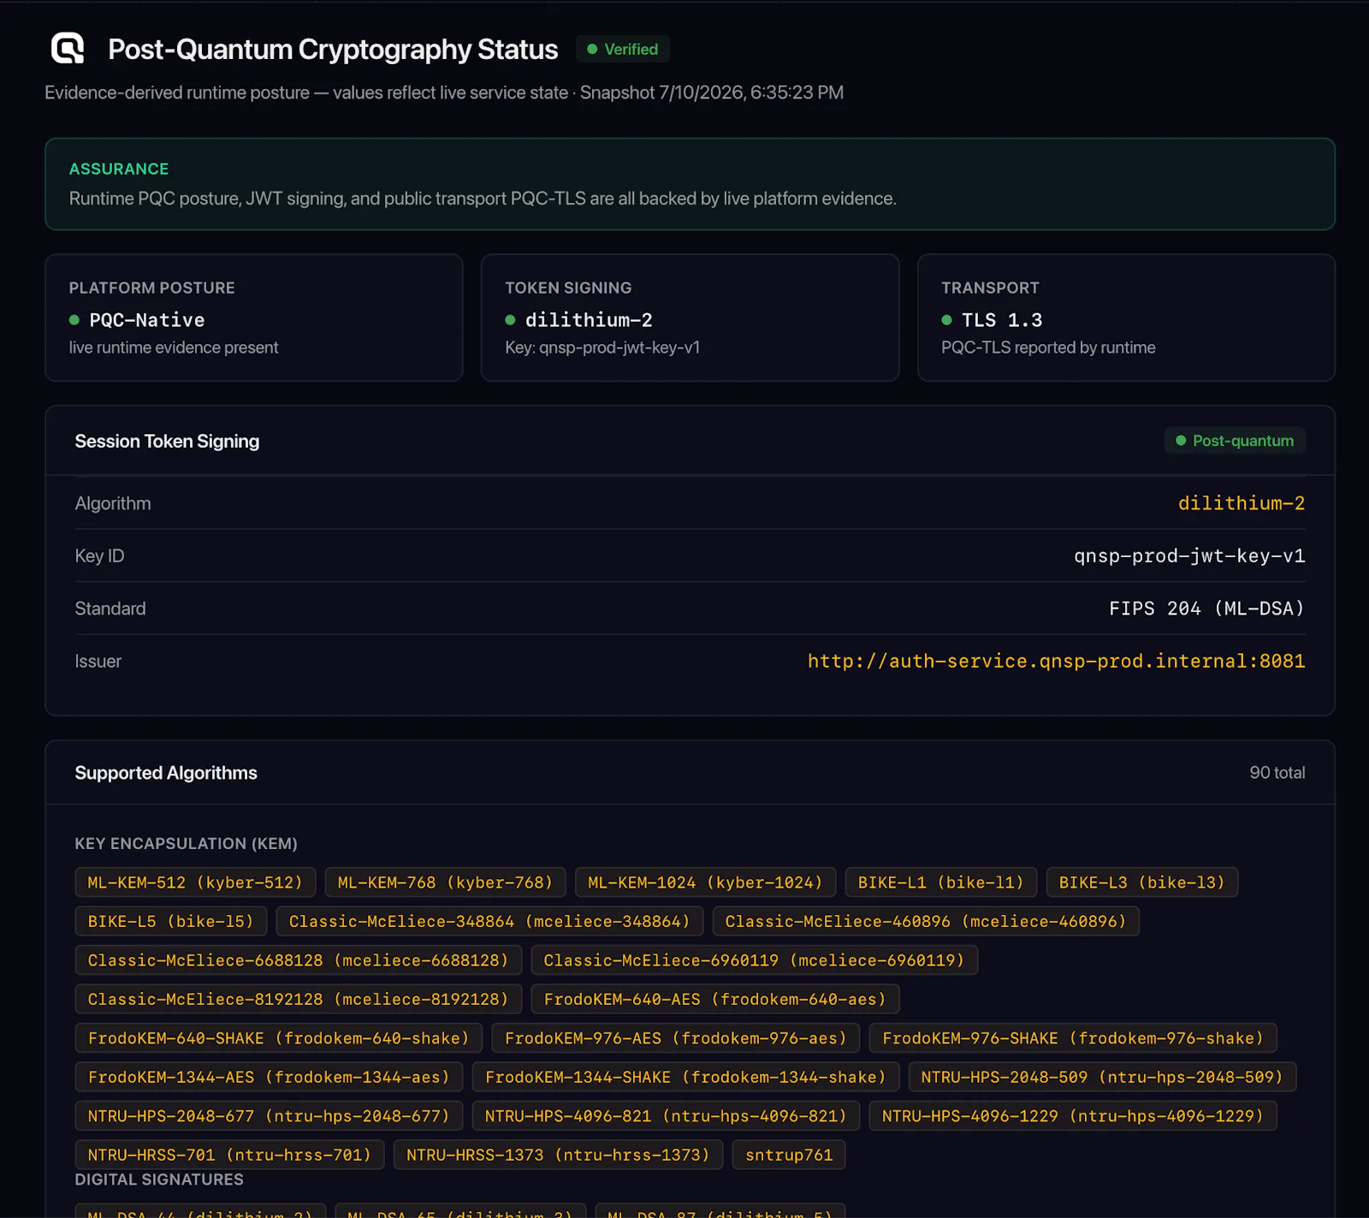
Task: Click the NTRU-HPS-2048-509 chip
Action: pyautogui.click(x=1102, y=1077)
